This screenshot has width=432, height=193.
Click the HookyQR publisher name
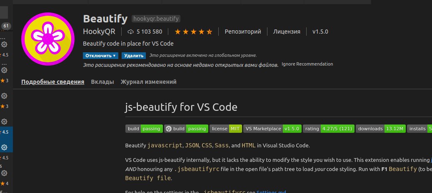(99, 32)
